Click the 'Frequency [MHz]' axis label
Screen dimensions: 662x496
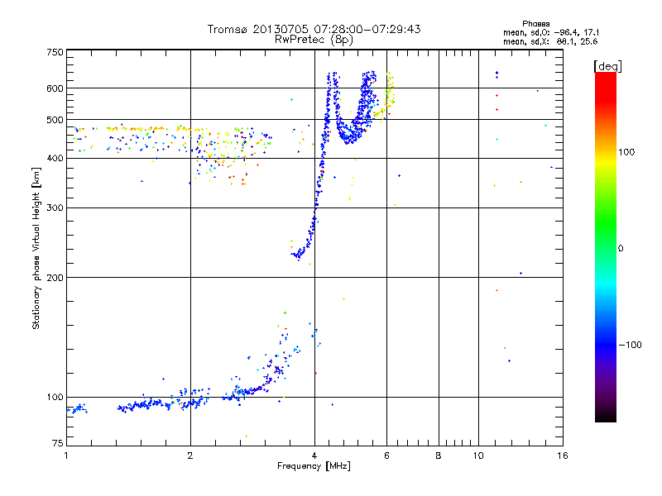click(314, 466)
